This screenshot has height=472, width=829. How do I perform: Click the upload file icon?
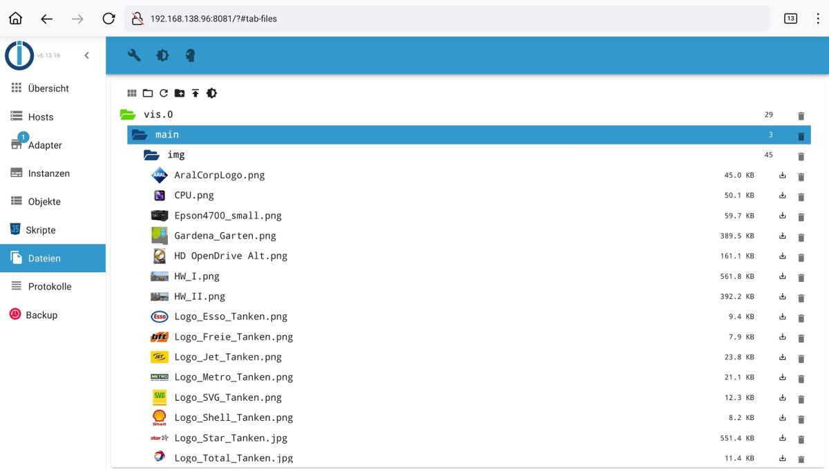coord(196,93)
